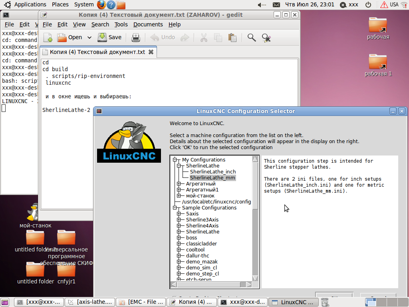Viewport: 409px width, 307px height.
Task: Expand the Агрегатный1 tree node
Action: (179, 189)
